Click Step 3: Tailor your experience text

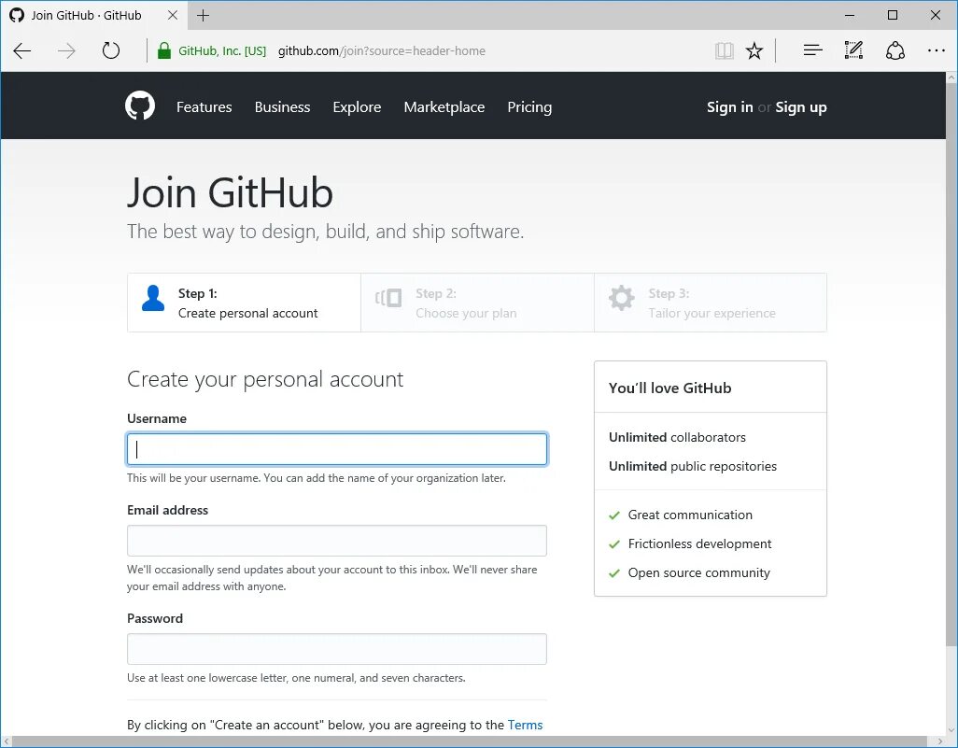click(711, 303)
